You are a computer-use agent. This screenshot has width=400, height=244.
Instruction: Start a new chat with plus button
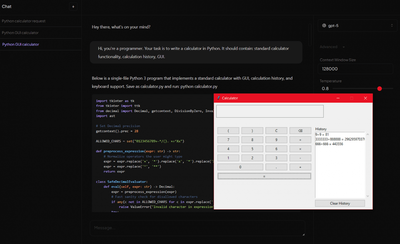coord(73,7)
